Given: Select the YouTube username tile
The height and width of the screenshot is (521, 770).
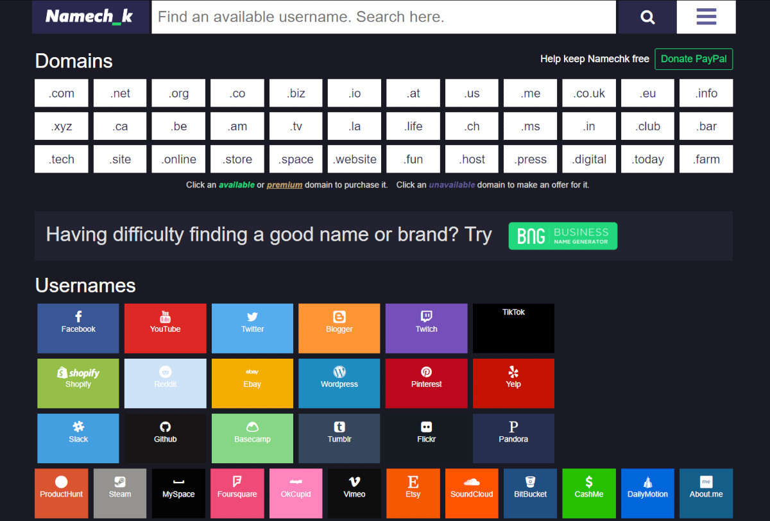Looking at the screenshot, I should 165,329.
